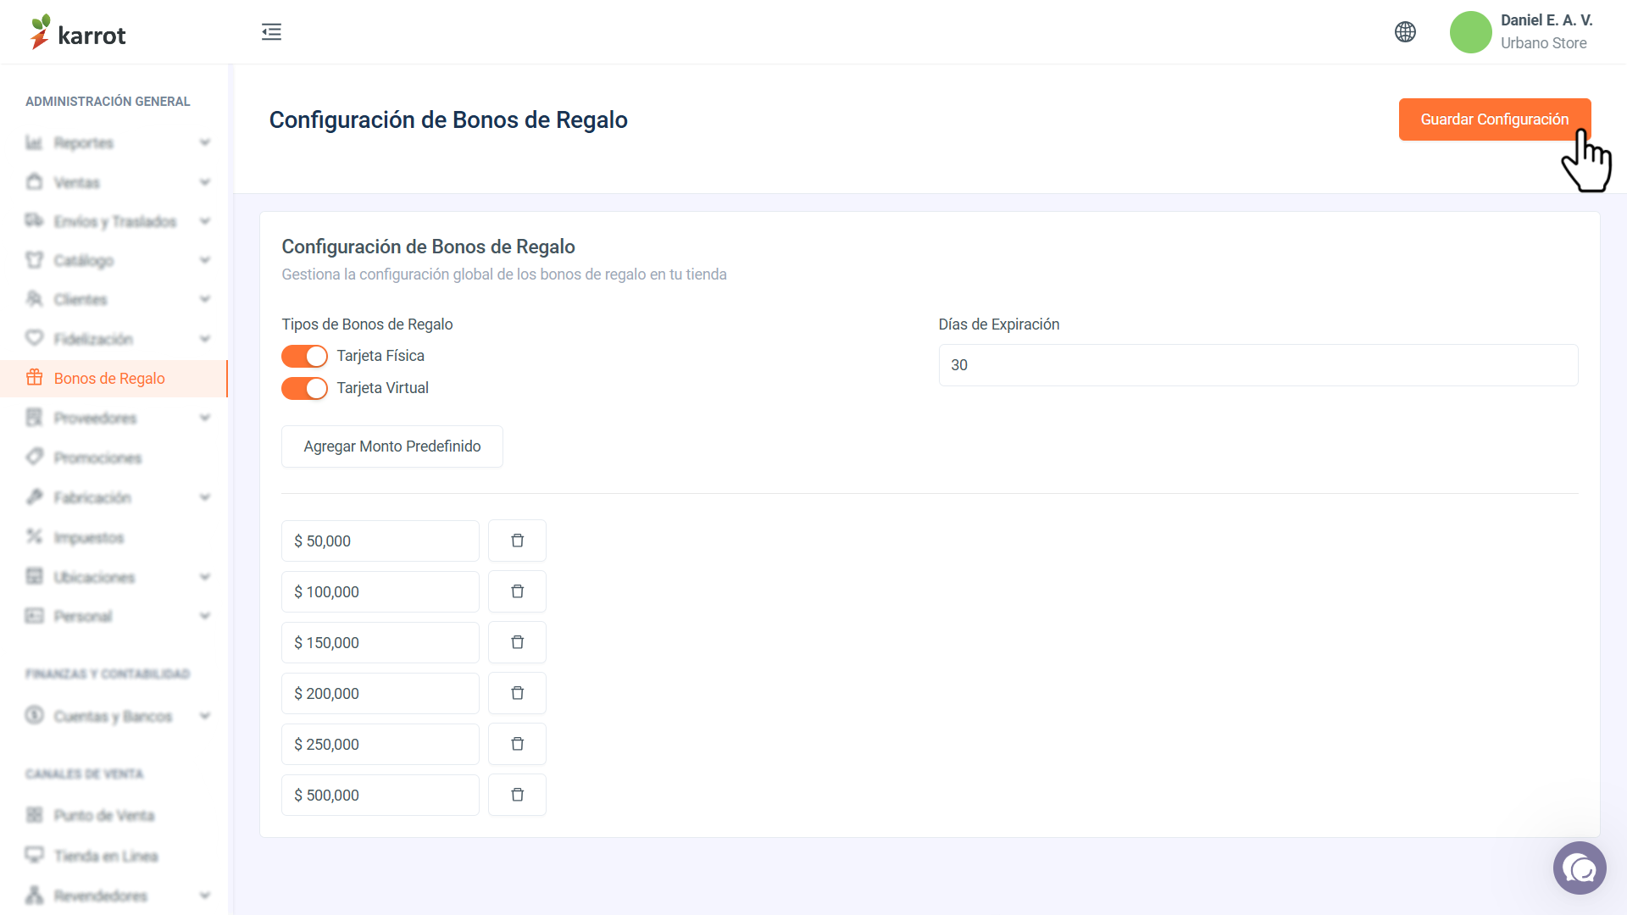Click Agregar Monto Predefinido button
Image resolution: width=1627 pixels, height=915 pixels.
392,446
